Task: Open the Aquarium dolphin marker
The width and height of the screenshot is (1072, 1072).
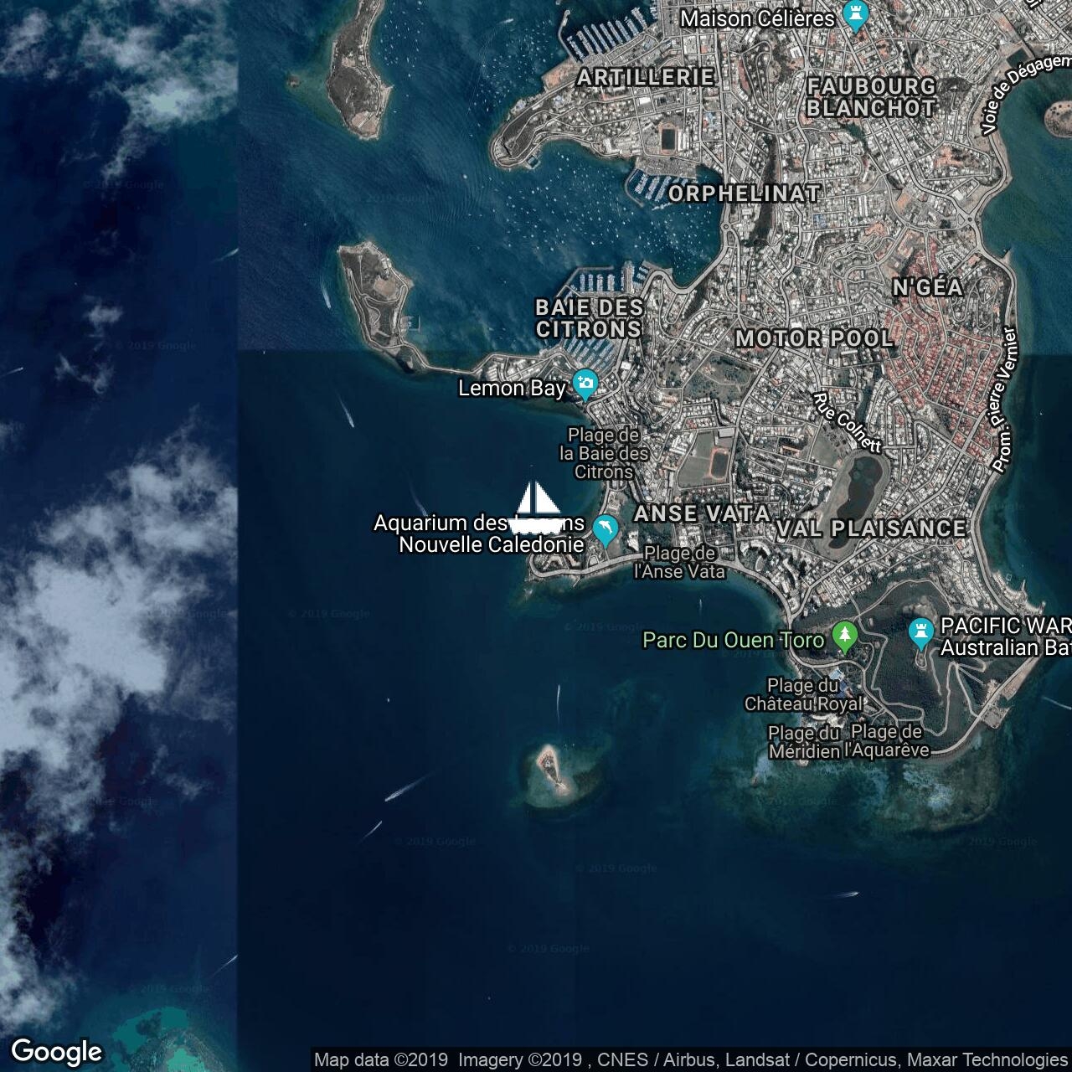Action: [x=605, y=528]
